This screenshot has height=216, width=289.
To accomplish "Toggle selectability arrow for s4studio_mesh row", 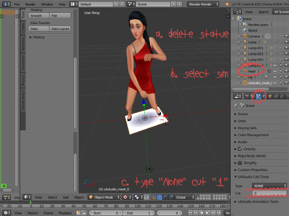I will (x=281, y=83).
